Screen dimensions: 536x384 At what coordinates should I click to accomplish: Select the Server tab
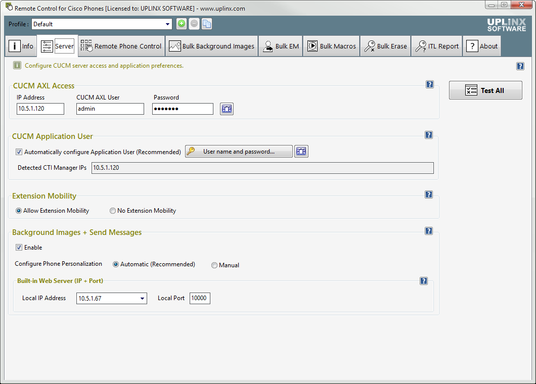(x=58, y=46)
